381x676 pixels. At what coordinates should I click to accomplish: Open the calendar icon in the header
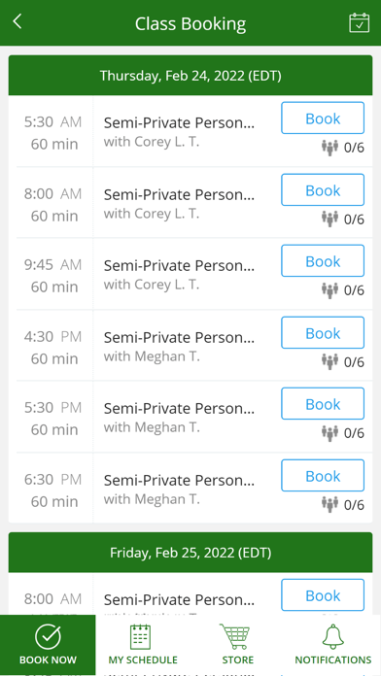(x=359, y=22)
